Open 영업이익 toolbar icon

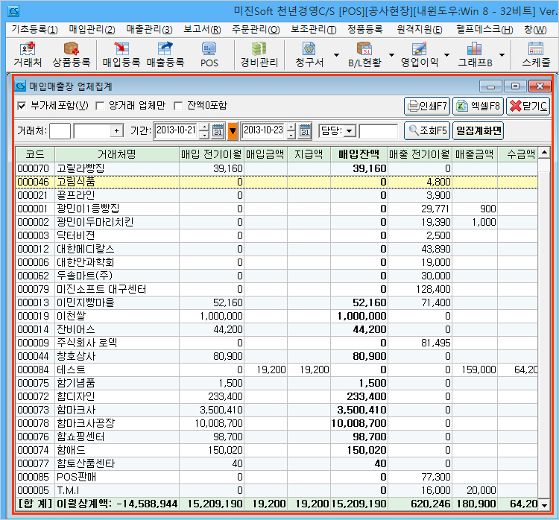point(419,54)
